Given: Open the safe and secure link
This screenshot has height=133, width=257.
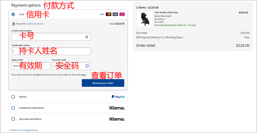Looking at the screenshot, I should tap(35, 24).
